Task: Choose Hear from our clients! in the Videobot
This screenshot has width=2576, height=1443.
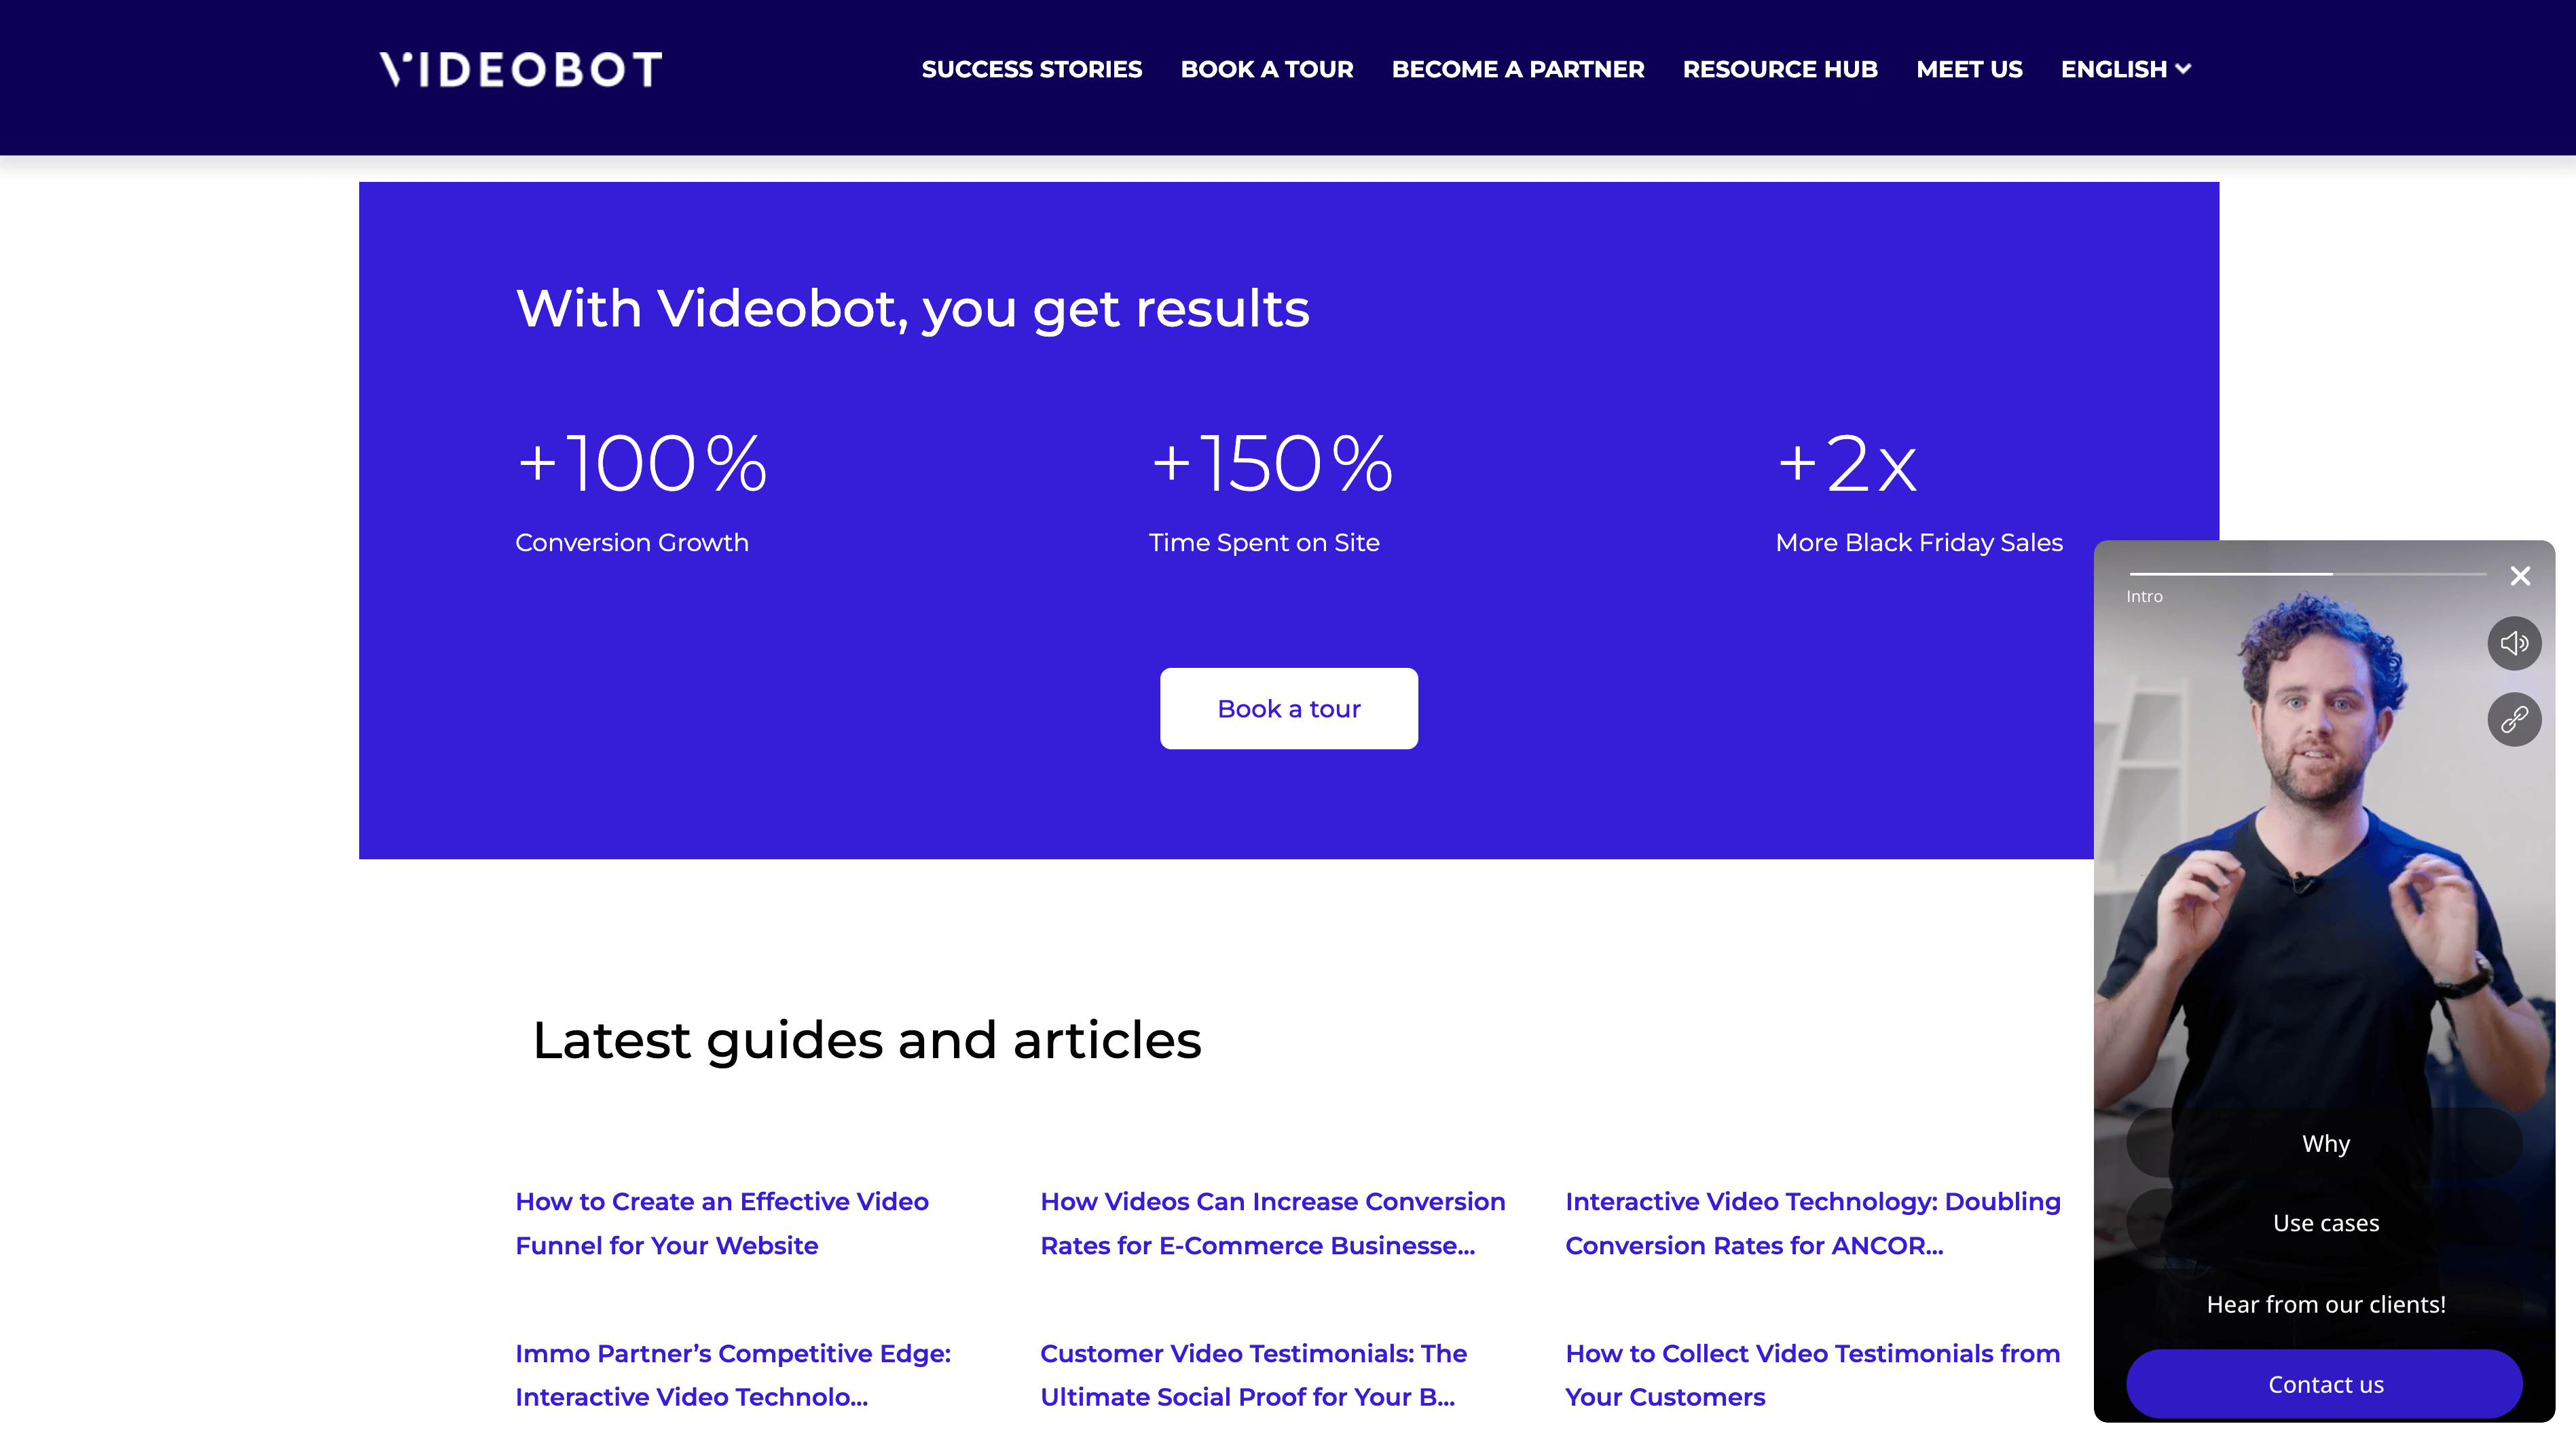Action: [2325, 1304]
